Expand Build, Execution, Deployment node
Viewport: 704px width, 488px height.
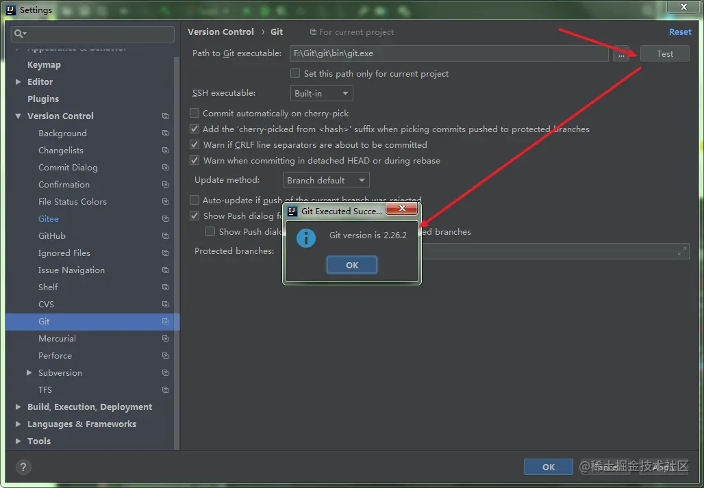18,407
